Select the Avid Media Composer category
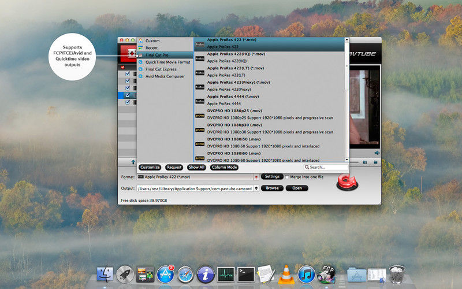Screen dimensions: 462x289 (165, 76)
